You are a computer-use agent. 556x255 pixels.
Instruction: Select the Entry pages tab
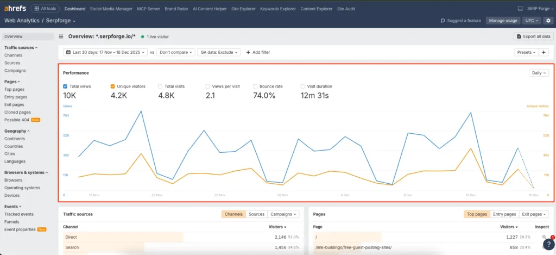pyautogui.click(x=504, y=214)
